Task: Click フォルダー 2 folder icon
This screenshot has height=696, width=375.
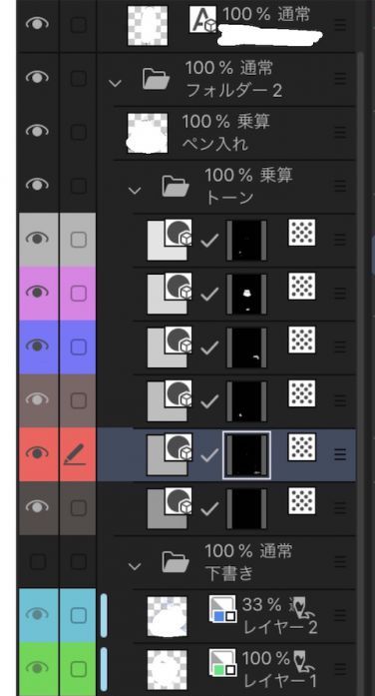Action: tap(156, 79)
